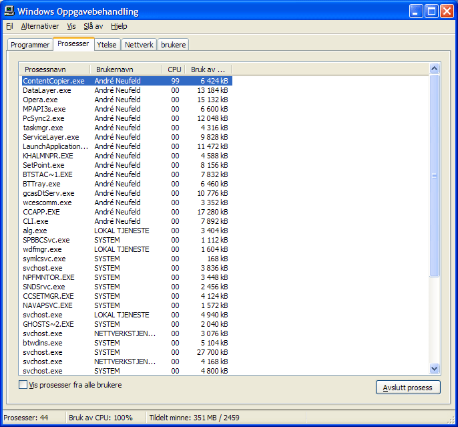458x427 pixels.
Task: Close the Windows Oppgavebehandling window
Action: pyautogui.click(x=447, y=11)
